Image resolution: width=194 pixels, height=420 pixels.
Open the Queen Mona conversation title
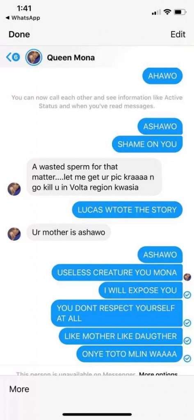pos(71,57)
